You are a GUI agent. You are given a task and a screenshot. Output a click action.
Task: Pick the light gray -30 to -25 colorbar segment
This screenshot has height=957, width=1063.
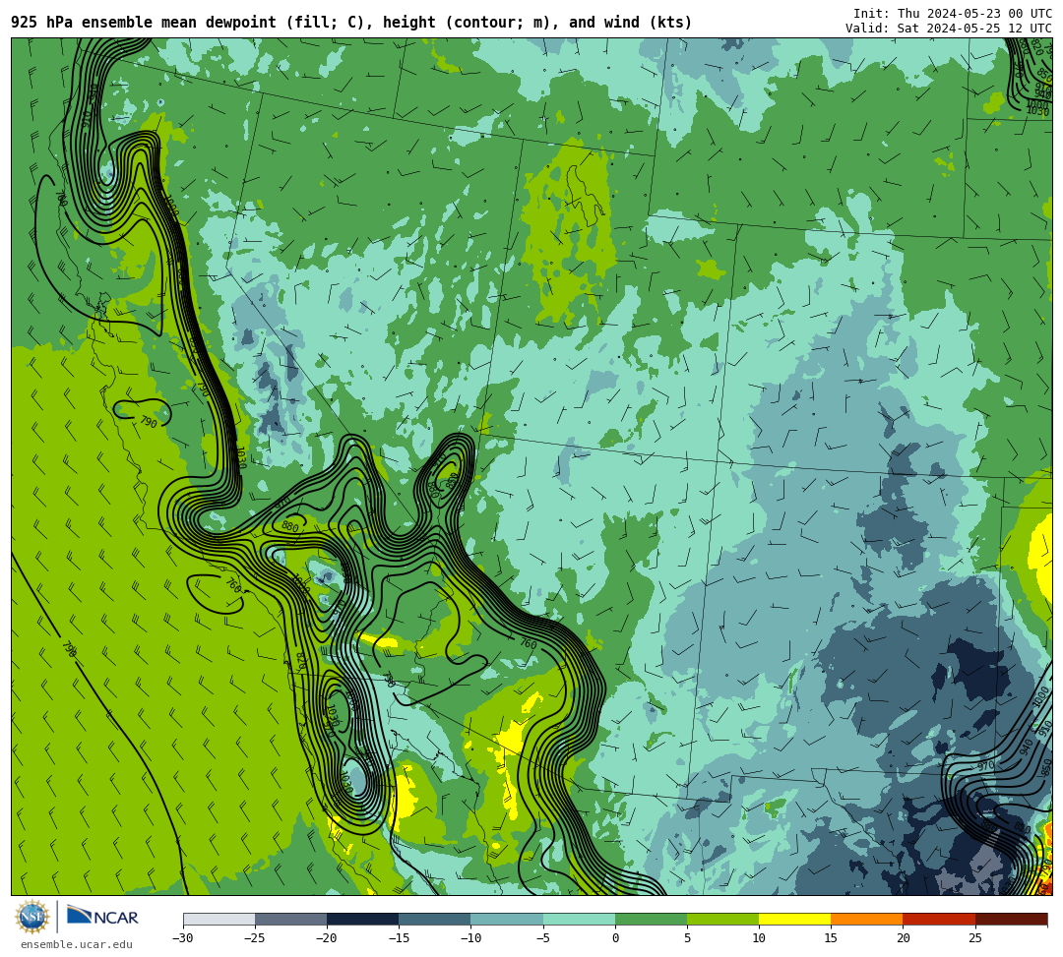[219, 919]
